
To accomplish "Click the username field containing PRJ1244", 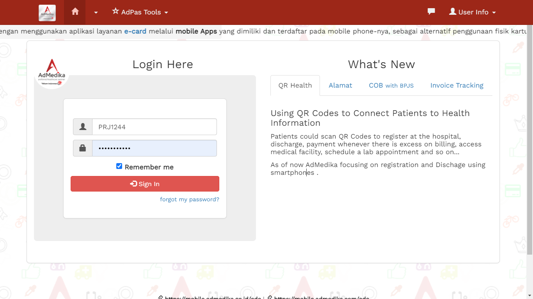I will [x=155, y=127].
